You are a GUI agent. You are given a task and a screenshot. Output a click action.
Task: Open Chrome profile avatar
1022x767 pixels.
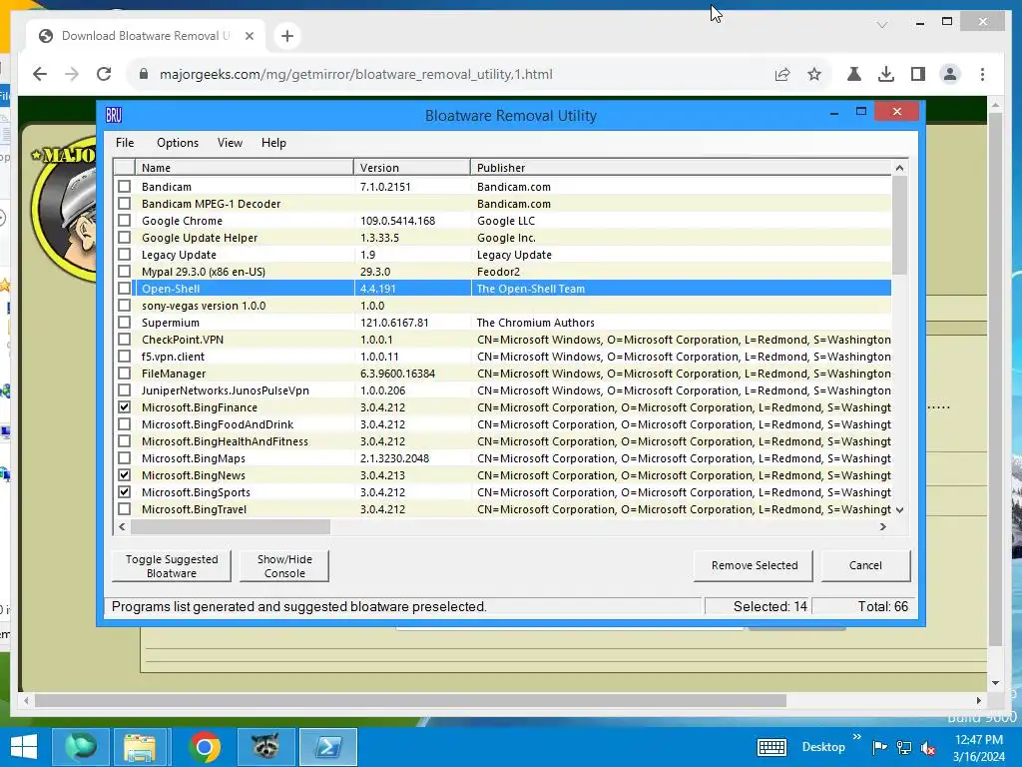point(950,74)
